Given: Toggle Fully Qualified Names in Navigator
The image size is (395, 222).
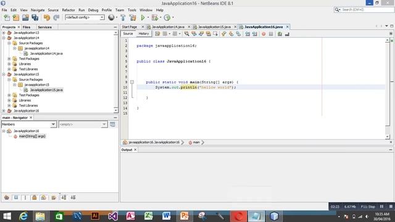Looking at the screenshot, I should 54,197.
